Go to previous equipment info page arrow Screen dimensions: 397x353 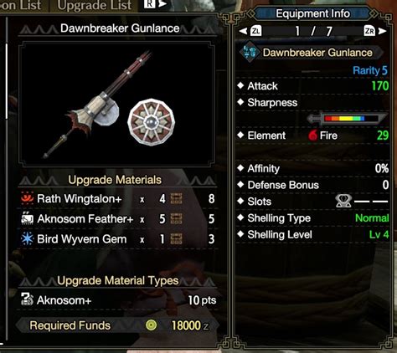tap(243, 31)
